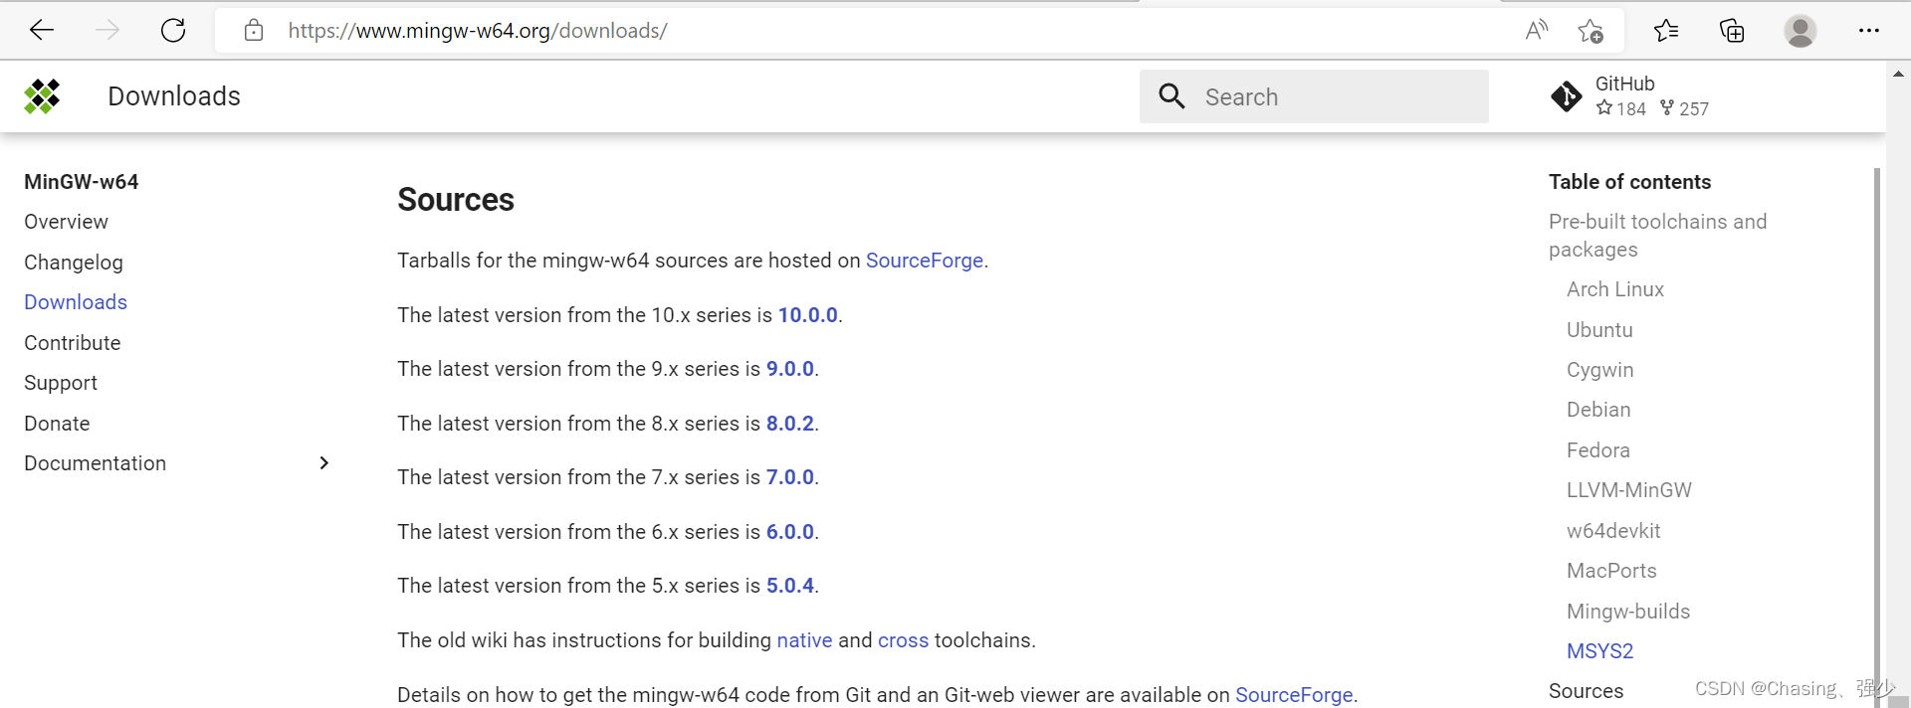Open the cross toolchains wiki link
Screen dimensions: 1911x708
tap(903, 640)
